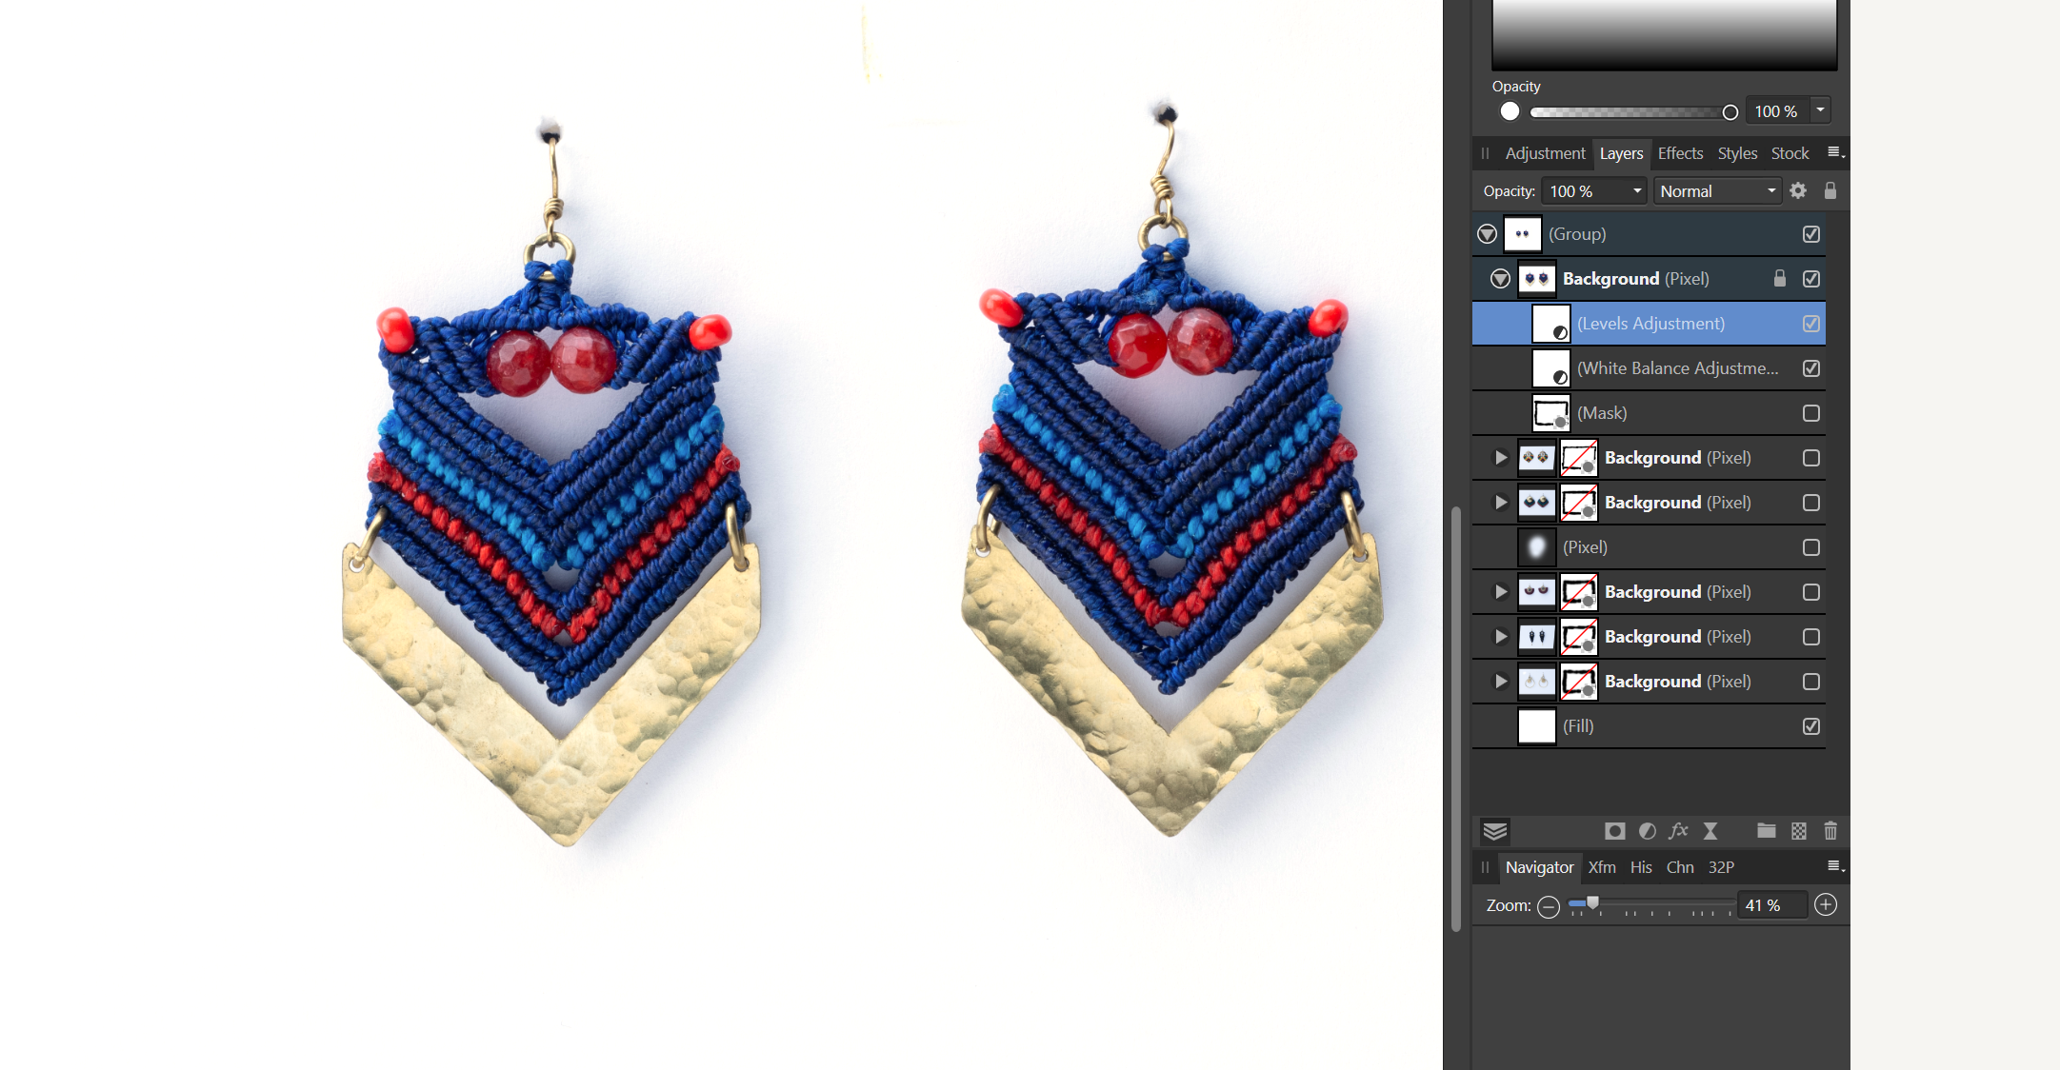
Task: Click the padlock icon beside the blend mode
Action: click(1830, 190)
